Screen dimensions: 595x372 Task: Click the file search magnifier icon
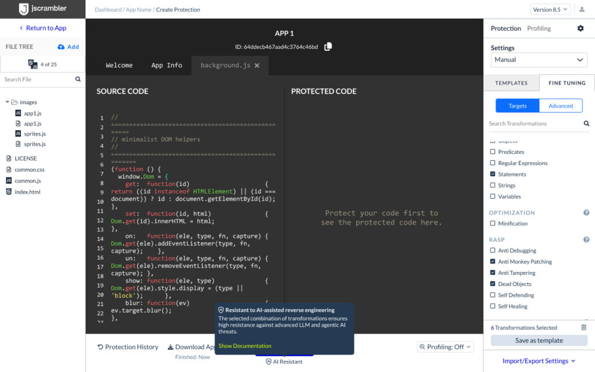(78, 79)
